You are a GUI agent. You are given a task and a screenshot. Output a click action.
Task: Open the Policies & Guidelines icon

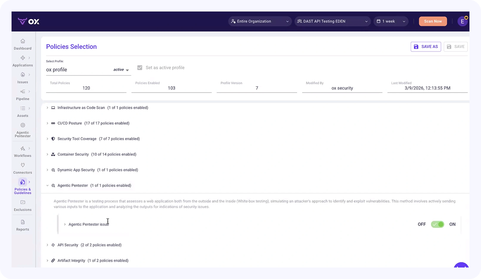point(22,182)
